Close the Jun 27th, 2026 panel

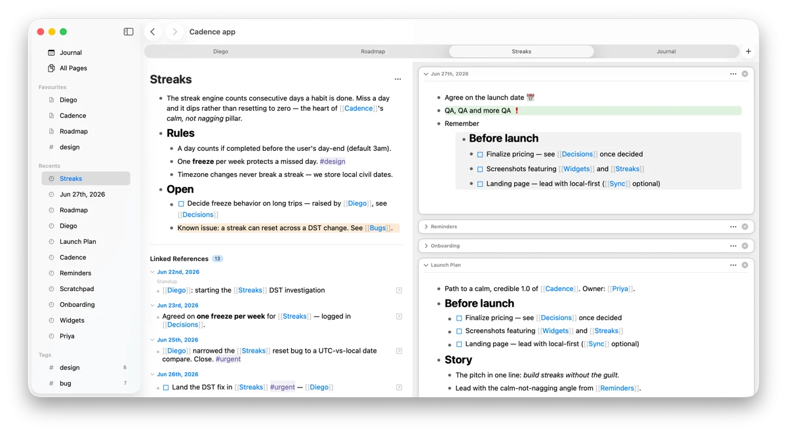[x=745, y=74]
